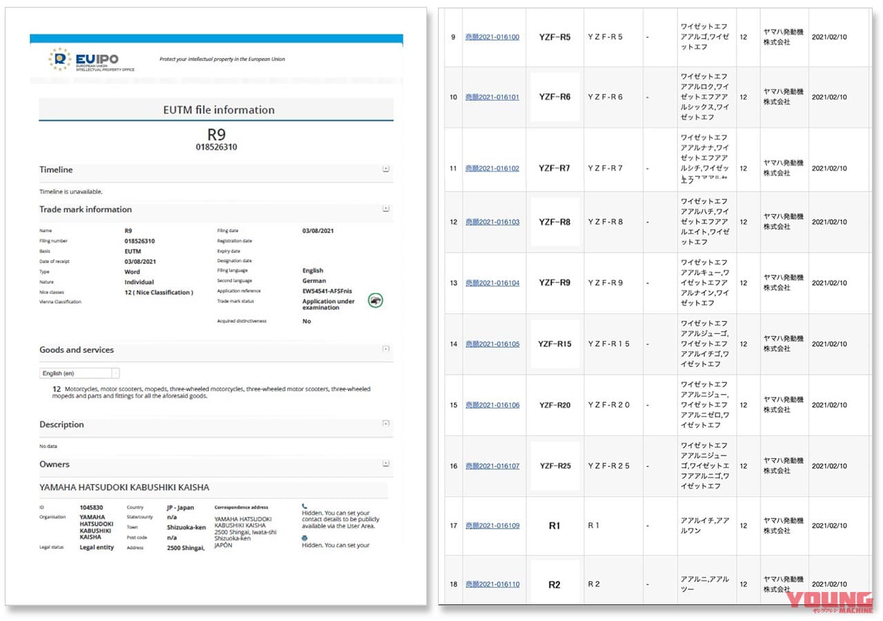Viewport: 883px width, 621px height.
Task: Open application link 商願2021-016109 for R1
Action: 492,526
